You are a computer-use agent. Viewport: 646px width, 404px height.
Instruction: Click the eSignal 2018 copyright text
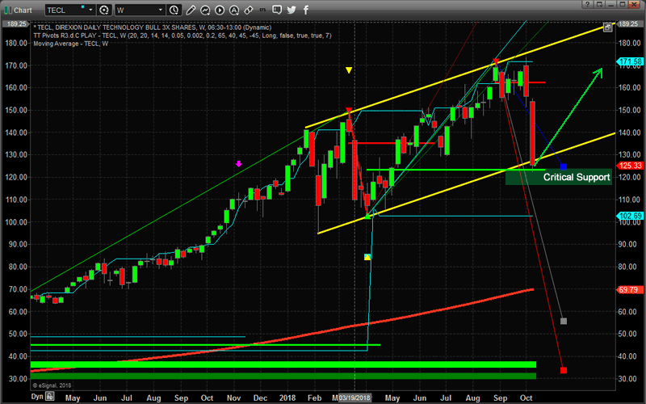[x=52, y=385]
